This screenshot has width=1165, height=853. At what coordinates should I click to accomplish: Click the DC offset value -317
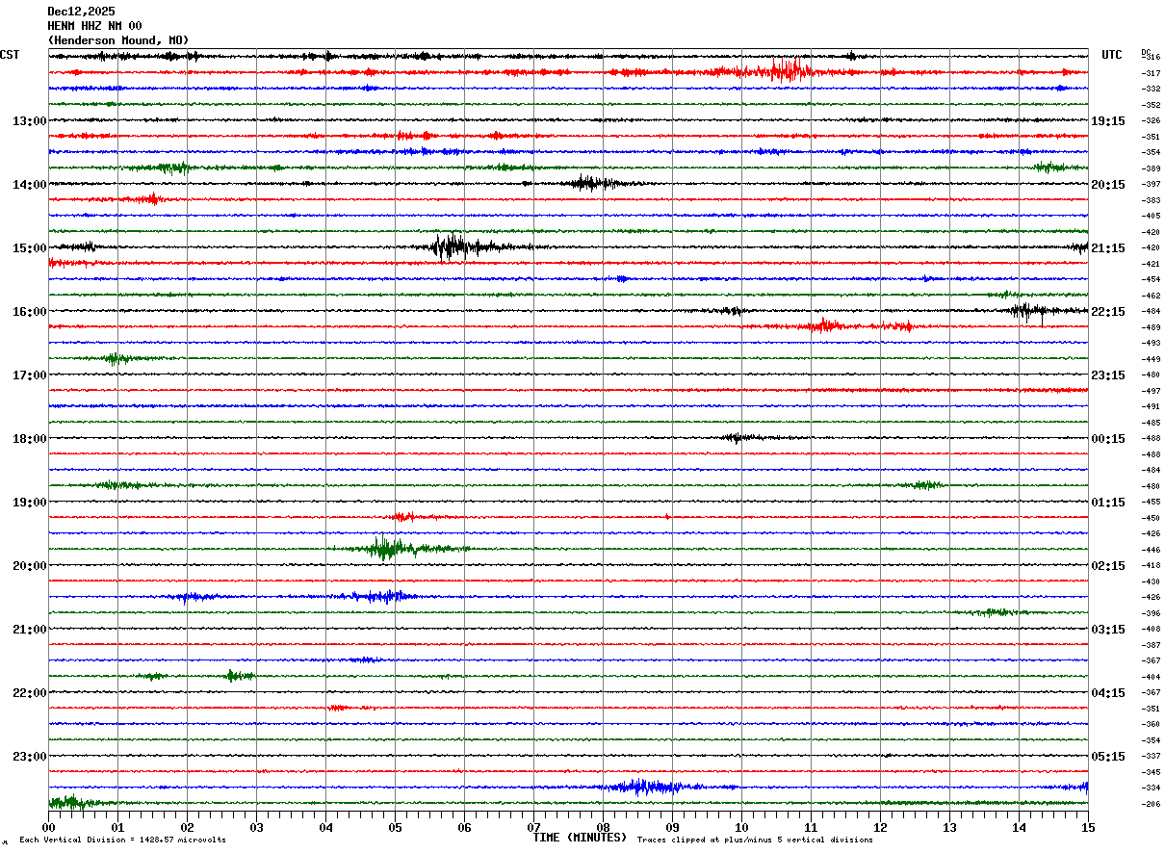(x=1151, y=73)
